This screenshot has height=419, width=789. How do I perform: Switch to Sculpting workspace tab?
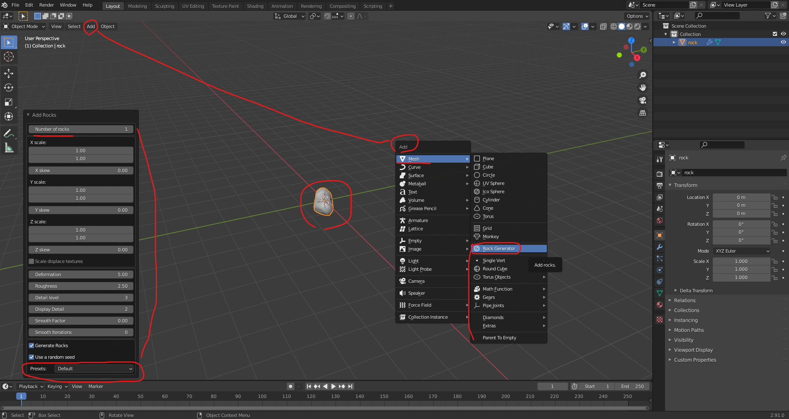tap(164, 6)
